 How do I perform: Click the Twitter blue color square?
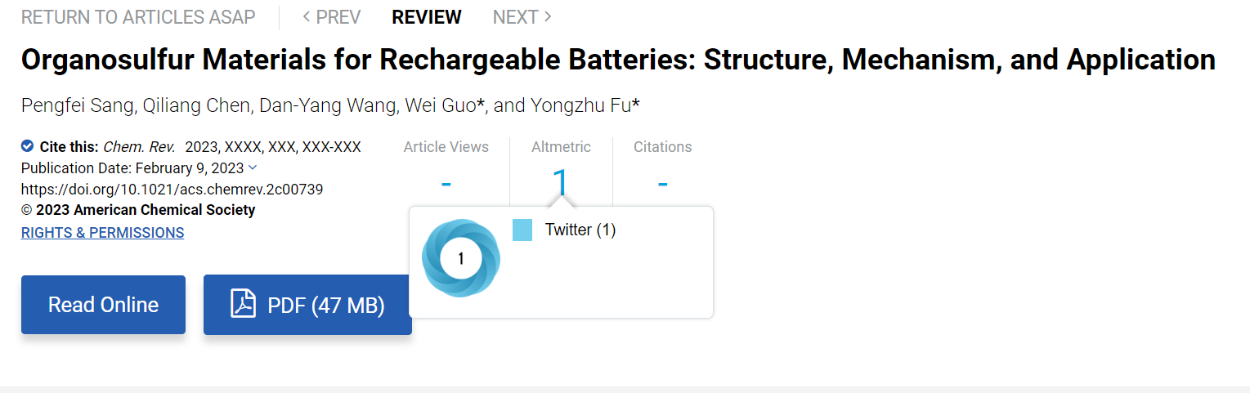click(522, 230)
